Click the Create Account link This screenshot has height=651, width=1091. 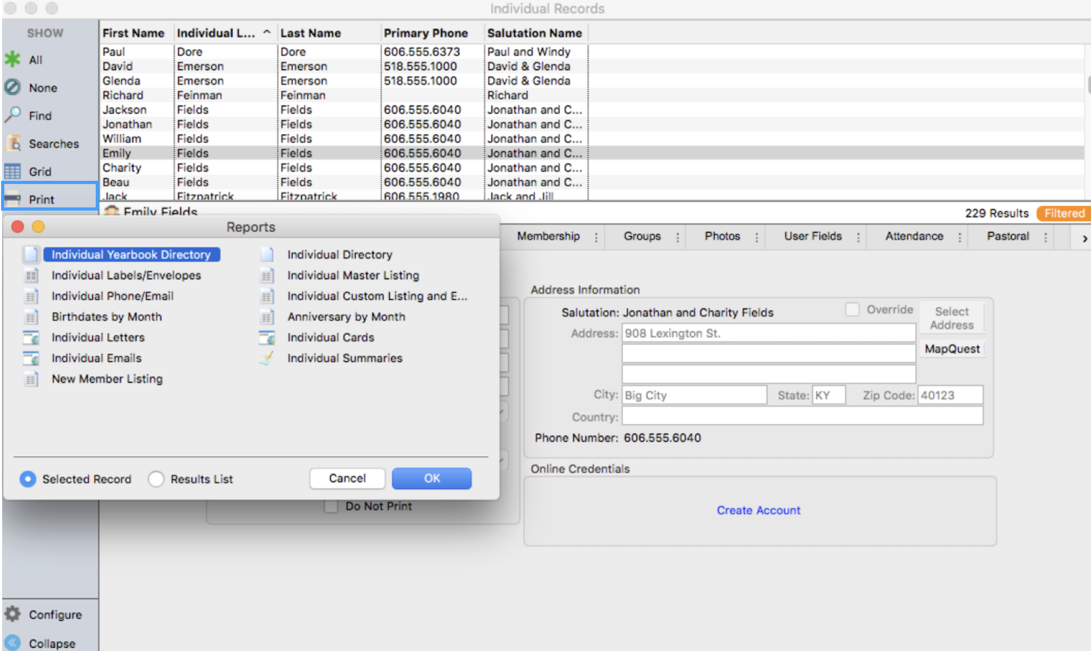758,510
